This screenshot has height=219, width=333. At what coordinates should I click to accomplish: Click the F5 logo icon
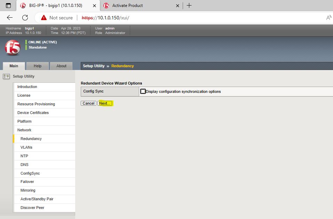click(x=13, y=48)
